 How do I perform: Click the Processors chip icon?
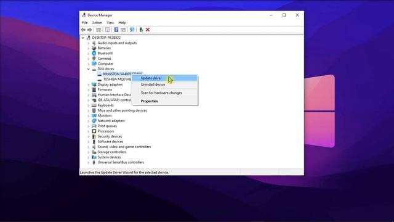[94, 131]
